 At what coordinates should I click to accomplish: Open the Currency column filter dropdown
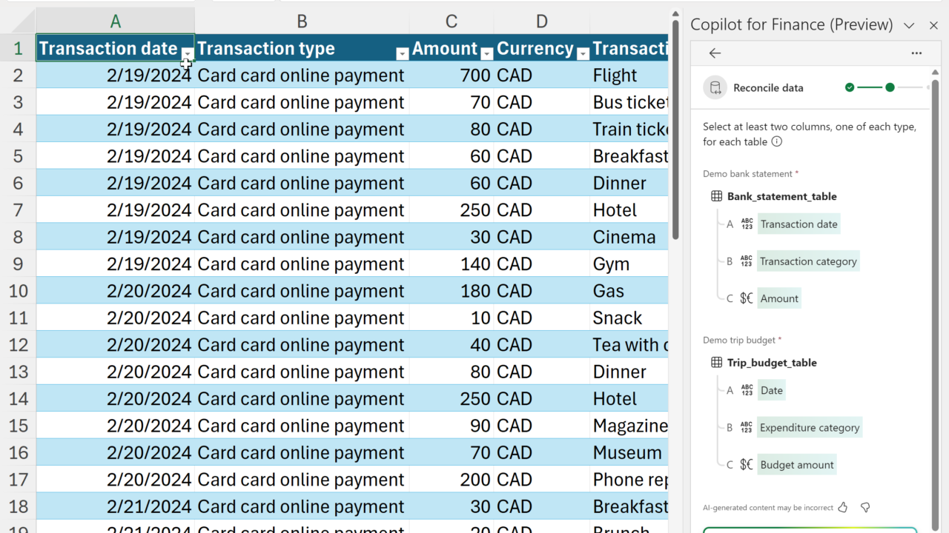coord(583,53)
